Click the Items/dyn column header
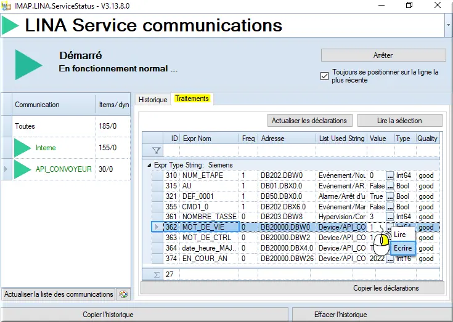 pyautogui.click(x=113, y=105)
